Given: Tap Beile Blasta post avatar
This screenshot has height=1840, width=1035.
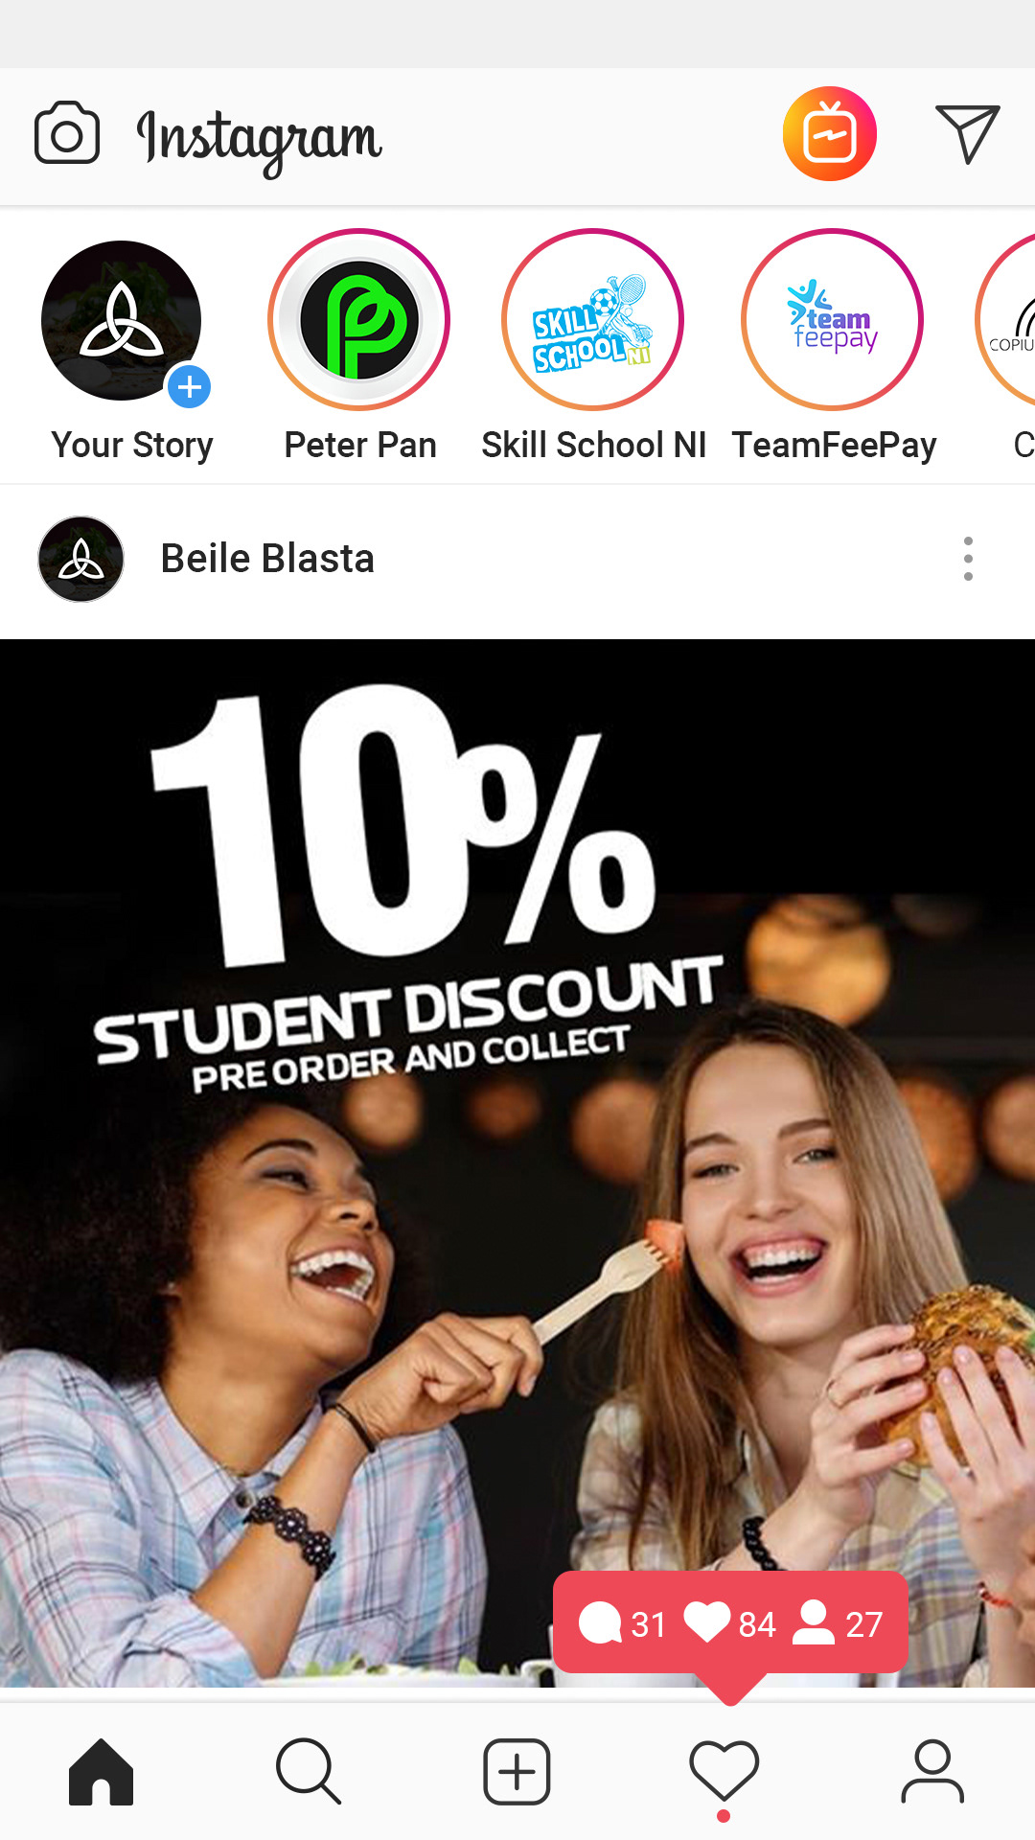Looking at the screenshot, I should 80,559.
